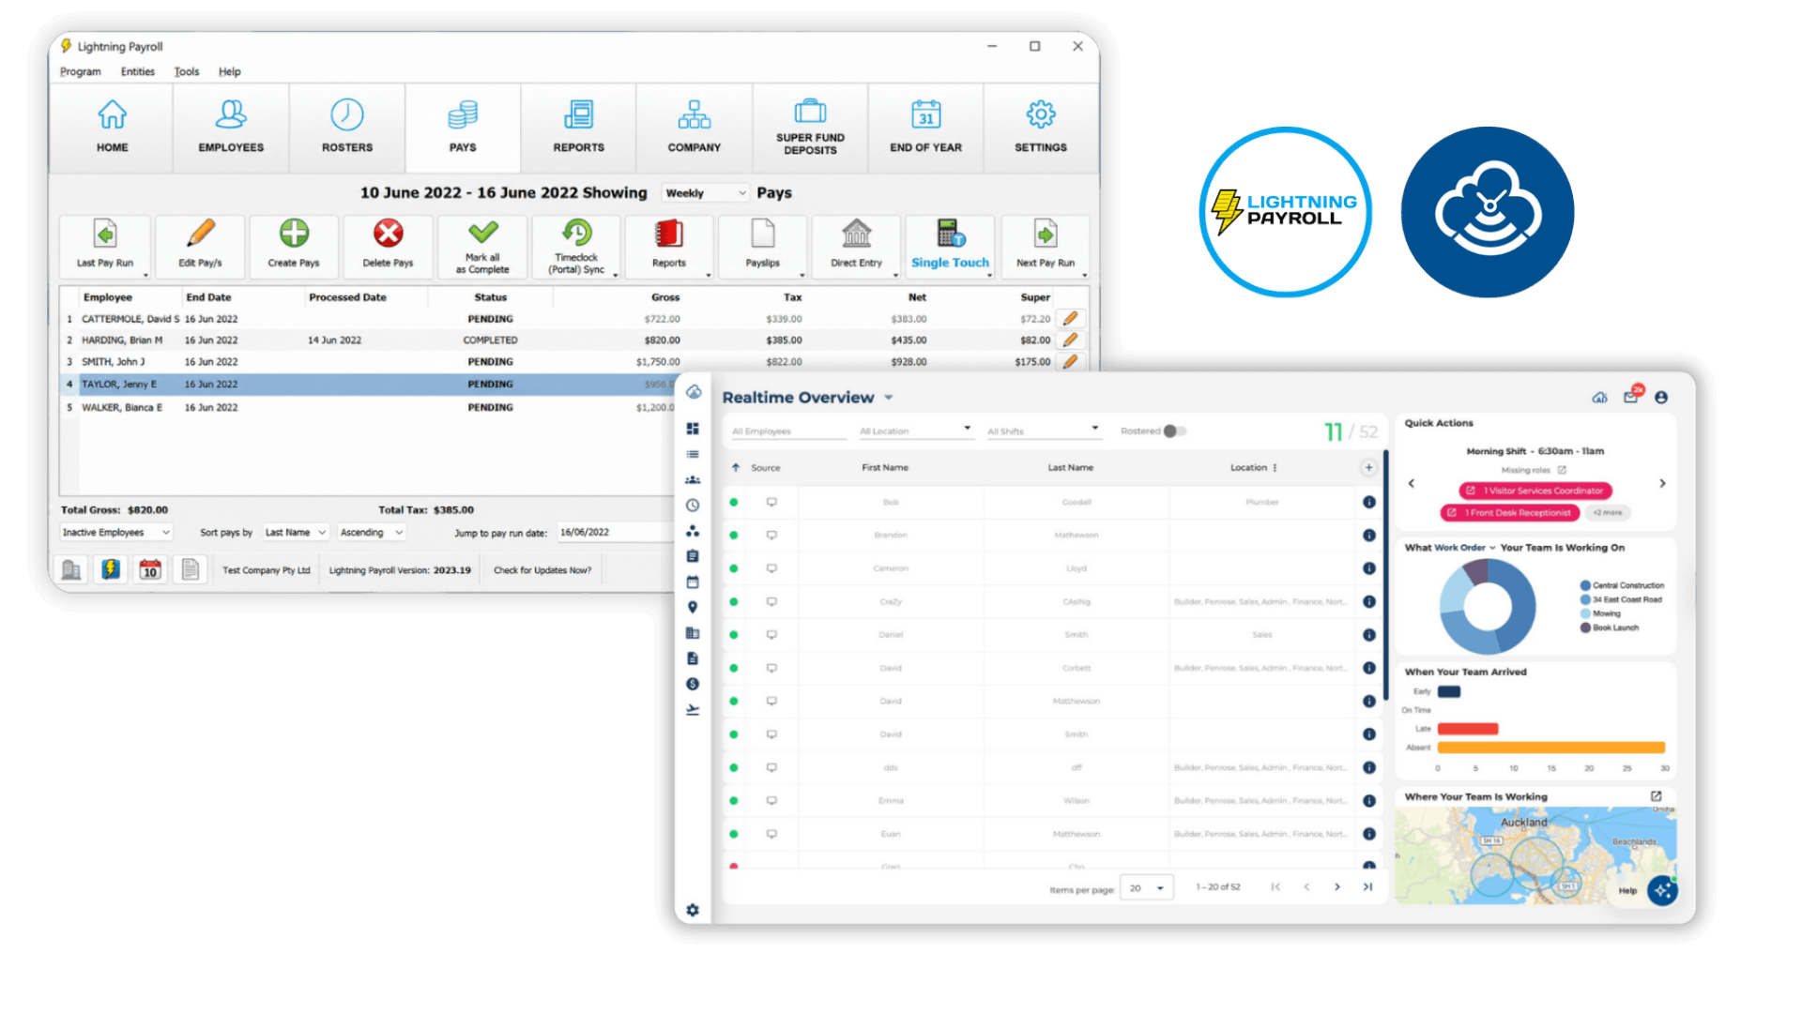
Task: Open the Entities menu
Action: click(x=138, y=71)
